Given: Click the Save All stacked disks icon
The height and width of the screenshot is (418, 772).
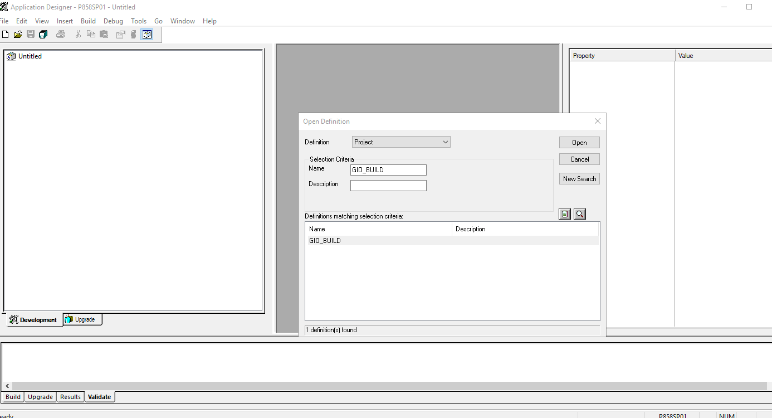Looking at the screenshot, I should (43, 35).
